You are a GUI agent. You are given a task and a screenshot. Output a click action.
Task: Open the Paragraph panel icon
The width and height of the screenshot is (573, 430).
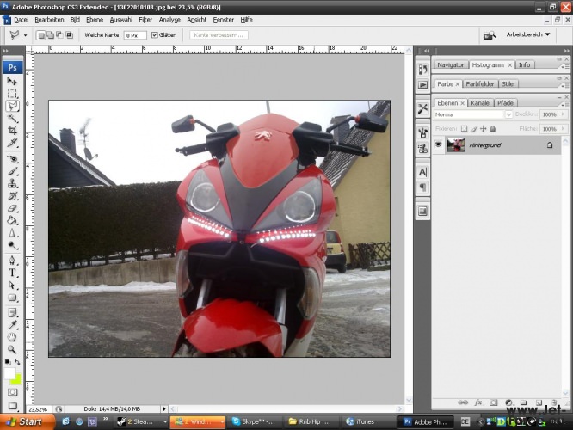pos(422,187)
